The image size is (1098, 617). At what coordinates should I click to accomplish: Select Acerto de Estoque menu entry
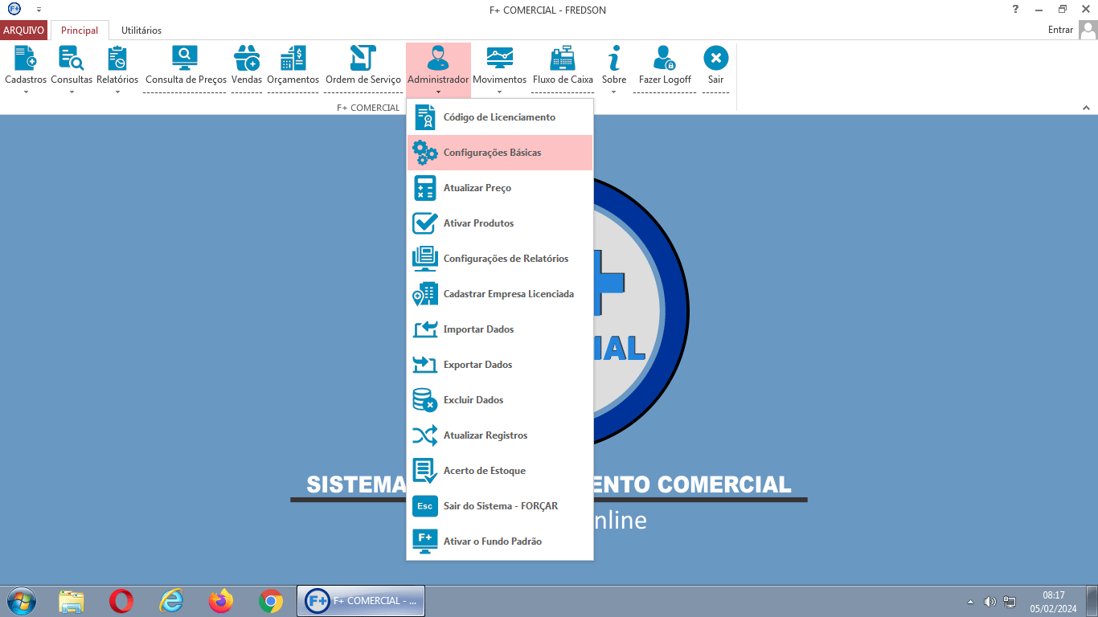coord(500,471)
